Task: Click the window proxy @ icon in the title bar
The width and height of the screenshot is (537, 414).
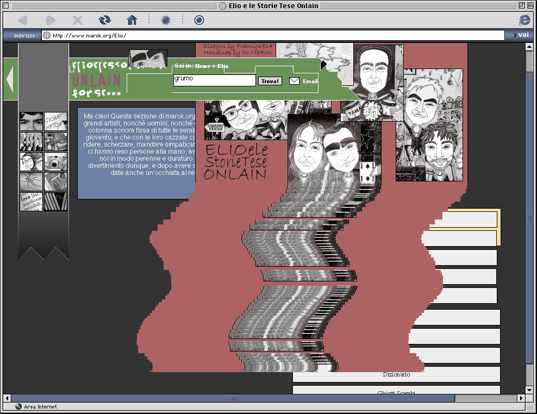Action: pos(223,5)
